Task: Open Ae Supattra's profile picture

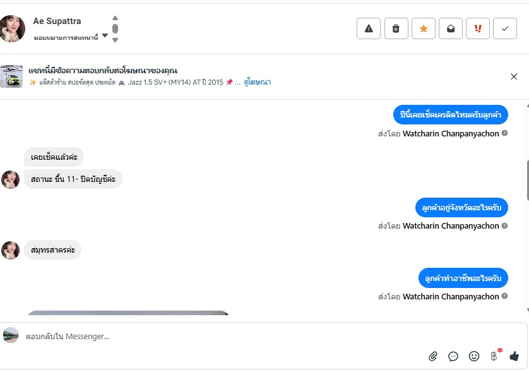Action: tap(13, 28)
